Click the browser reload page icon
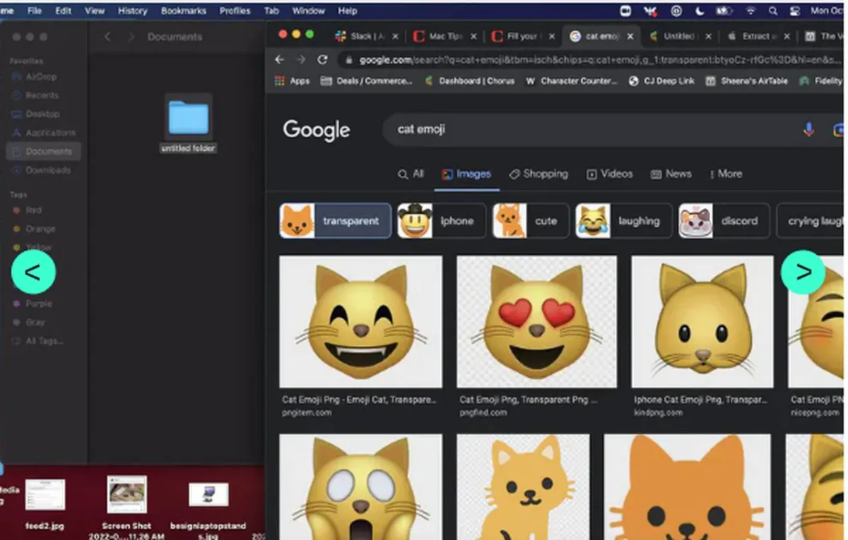 [323, 60]
